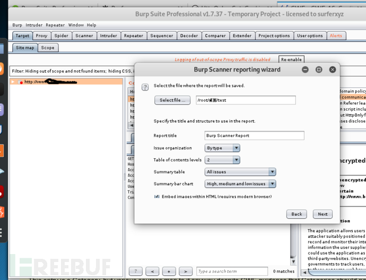Click the '+' search options button

pyautogui.click(x=169, y=271)
